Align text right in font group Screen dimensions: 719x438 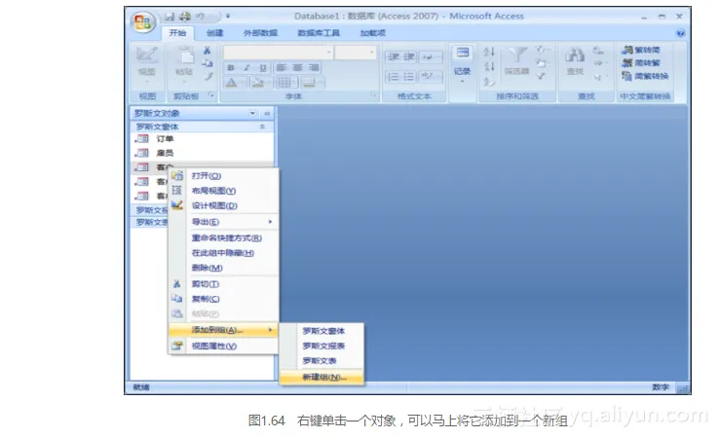[x=314, y=68]
